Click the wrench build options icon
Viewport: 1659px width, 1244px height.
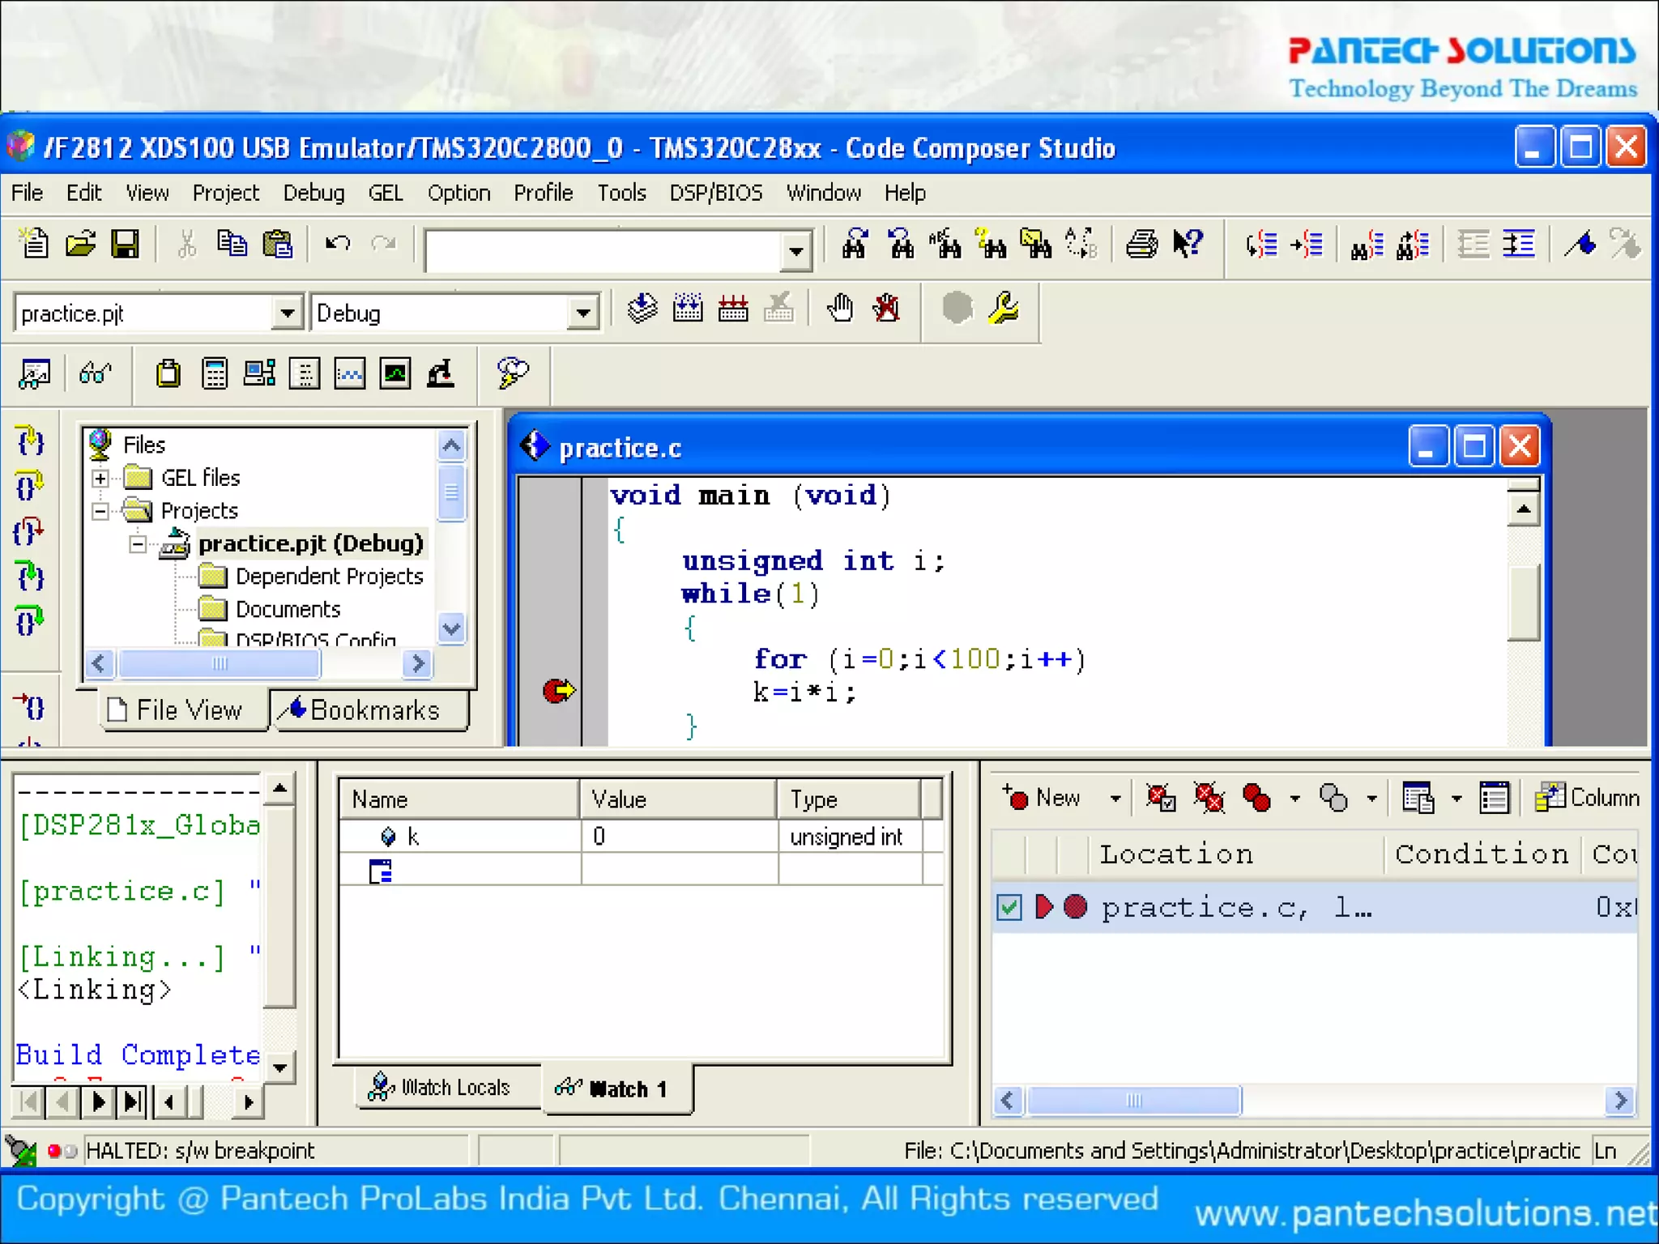coord(1004,309)
